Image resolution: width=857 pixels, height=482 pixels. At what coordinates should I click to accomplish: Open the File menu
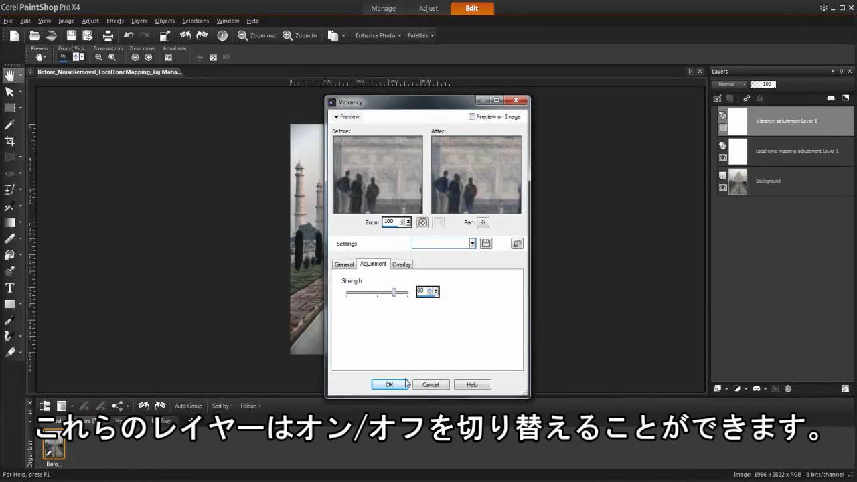coord(8,21)
